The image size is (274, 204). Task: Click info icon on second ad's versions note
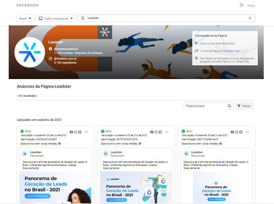click(140, 144)
